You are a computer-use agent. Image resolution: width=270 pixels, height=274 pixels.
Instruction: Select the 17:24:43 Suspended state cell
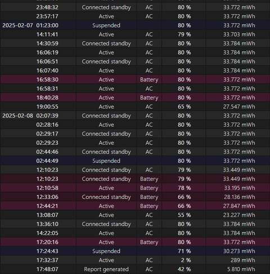[x=106, y=251]
